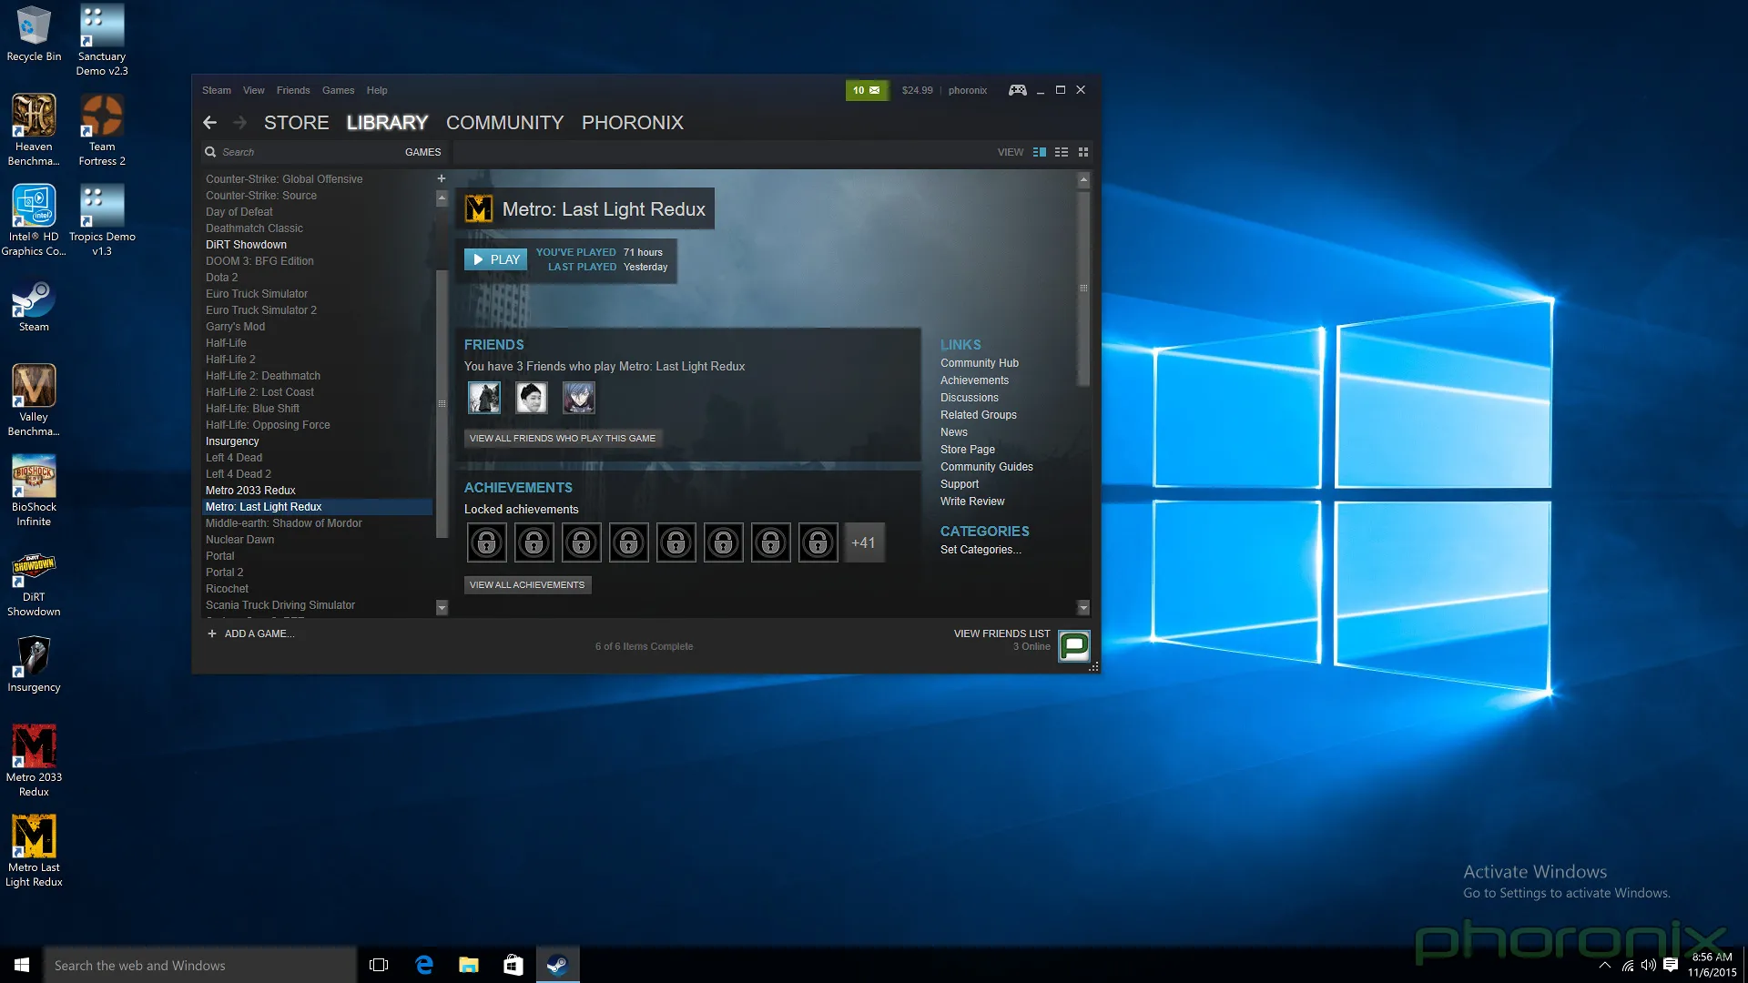Switch to detail view mode
1748x983 pixels.
click(1040, 152)
